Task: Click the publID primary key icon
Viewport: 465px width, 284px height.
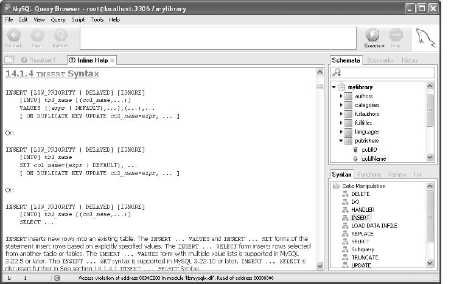Action: (355, 149)
